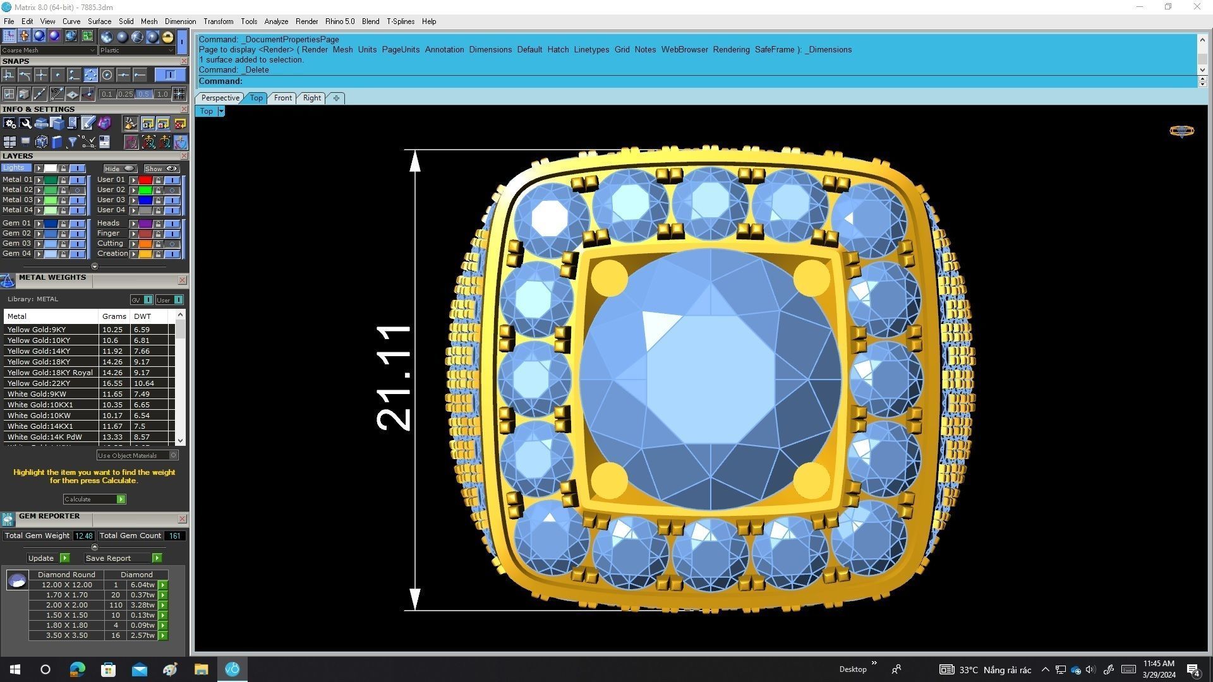Select the gold metal sphere material icon

click(x=168, y=37)
